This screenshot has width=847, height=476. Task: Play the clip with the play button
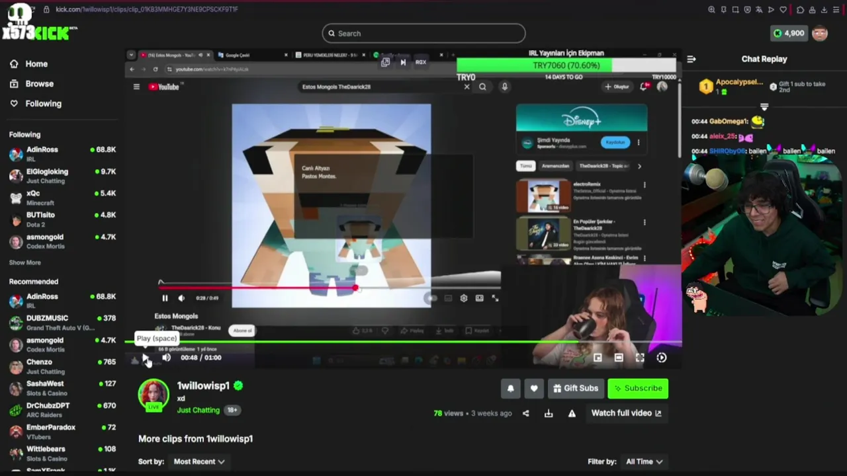coord(146,358)
